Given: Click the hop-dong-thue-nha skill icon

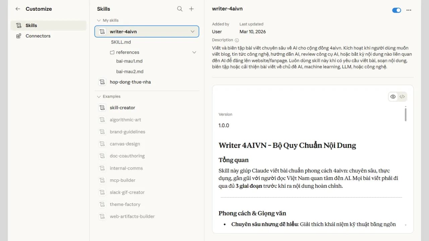Looking at the screenshot, I should tap(102, 82).
